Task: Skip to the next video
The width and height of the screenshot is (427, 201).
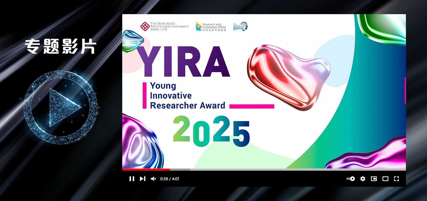Action: click(x=143, y=179)
